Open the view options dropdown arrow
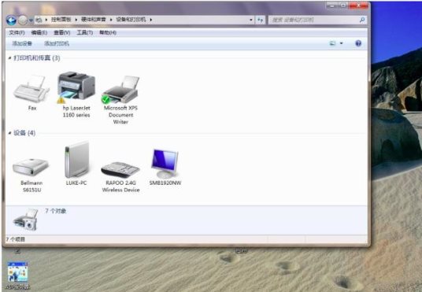422x292 pixels. point(341,43)
